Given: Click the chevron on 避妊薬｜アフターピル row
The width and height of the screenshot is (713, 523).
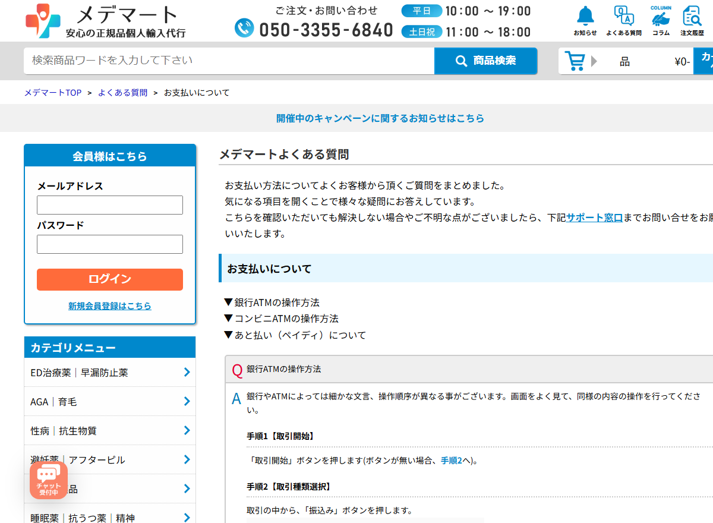Looking at the screenshot, I should pos(187,459).
